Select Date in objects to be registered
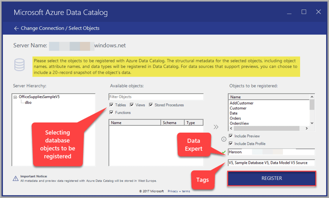Screen dimensions: 329x198 (234, 113)
